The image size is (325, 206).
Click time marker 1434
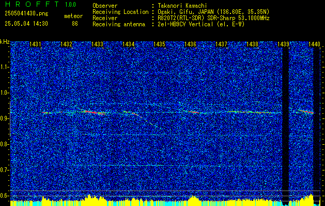(128, 44)
